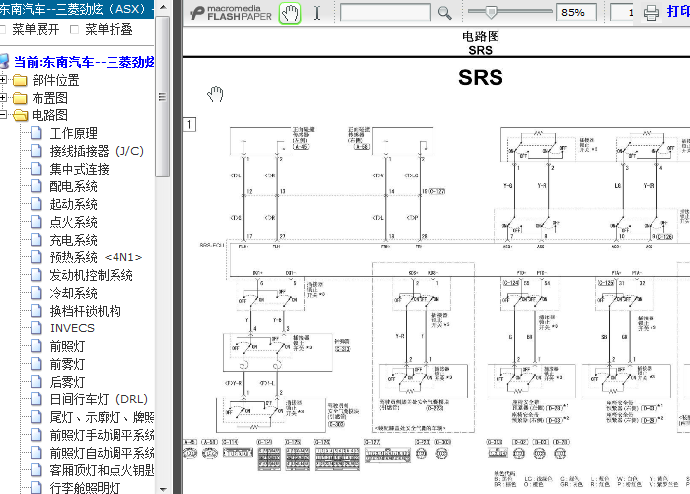
Task: Open the 前照灯手动调平系统 diagram
Action: [x=102, y=435]
